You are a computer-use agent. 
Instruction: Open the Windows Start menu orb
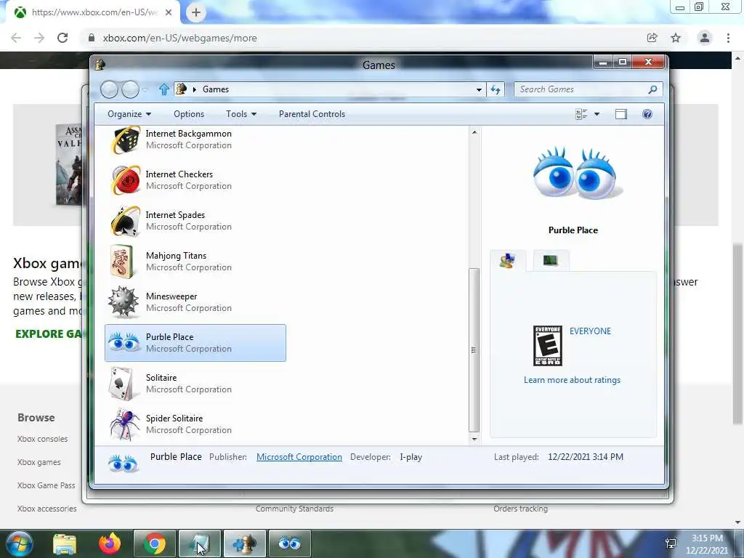pyautogui.click(x=20, y=543)
